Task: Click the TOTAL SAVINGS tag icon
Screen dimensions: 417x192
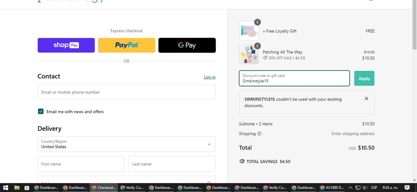Action: pyautogui.click(x=242, y=161)
